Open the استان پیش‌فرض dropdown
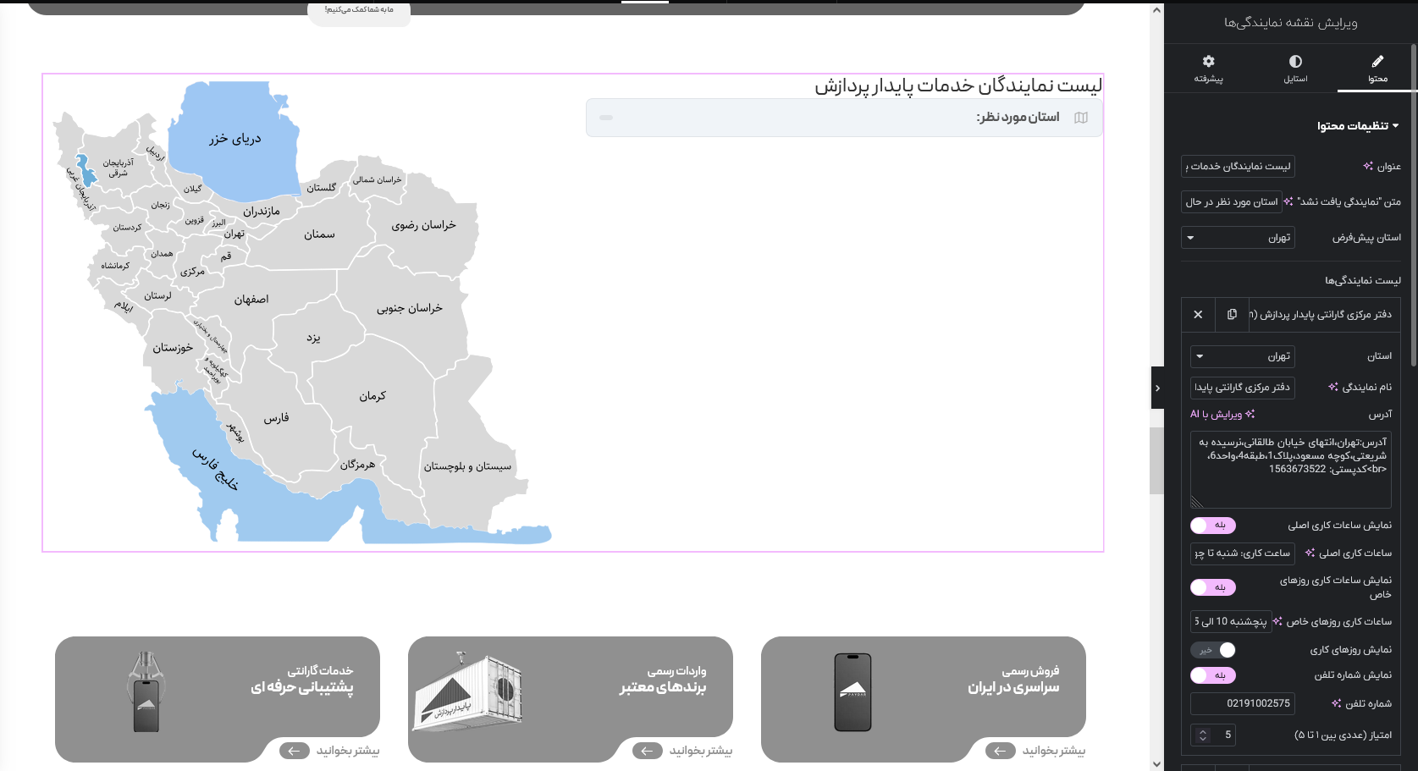The height and width of the screenshot is (771, 1418). coord(1238,238)
